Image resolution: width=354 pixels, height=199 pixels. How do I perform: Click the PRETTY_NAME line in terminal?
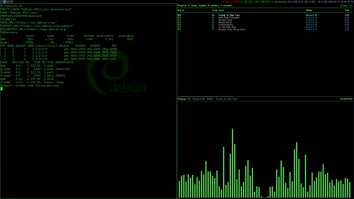coord(36,9)
